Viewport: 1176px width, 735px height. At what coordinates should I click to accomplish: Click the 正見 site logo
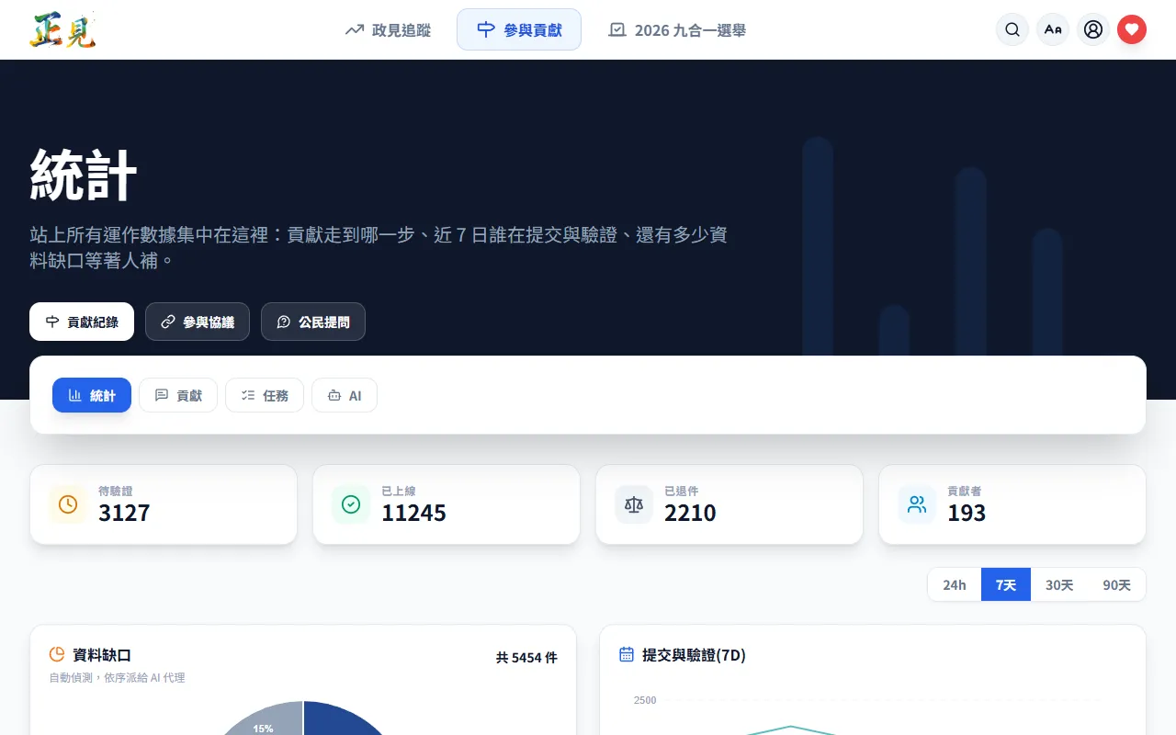click(x=62, y=29)
